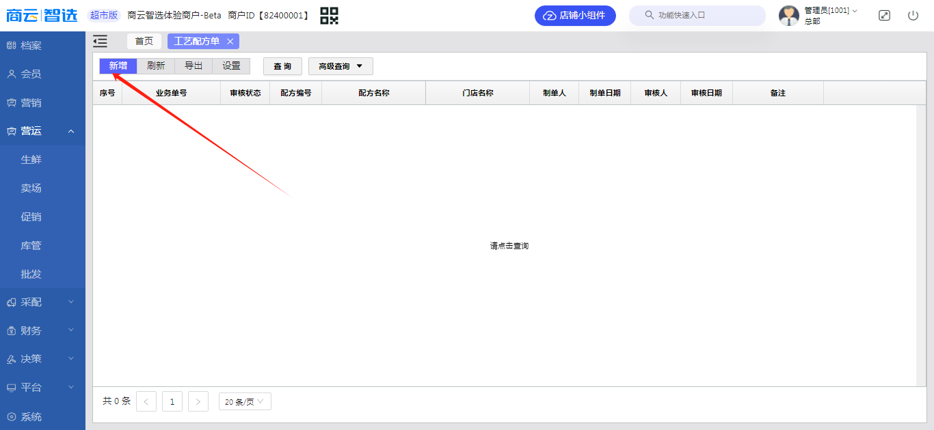The width and height of the screenshot is (934, 430).
Task: Click the 导出 button
Action: (194, 66)
